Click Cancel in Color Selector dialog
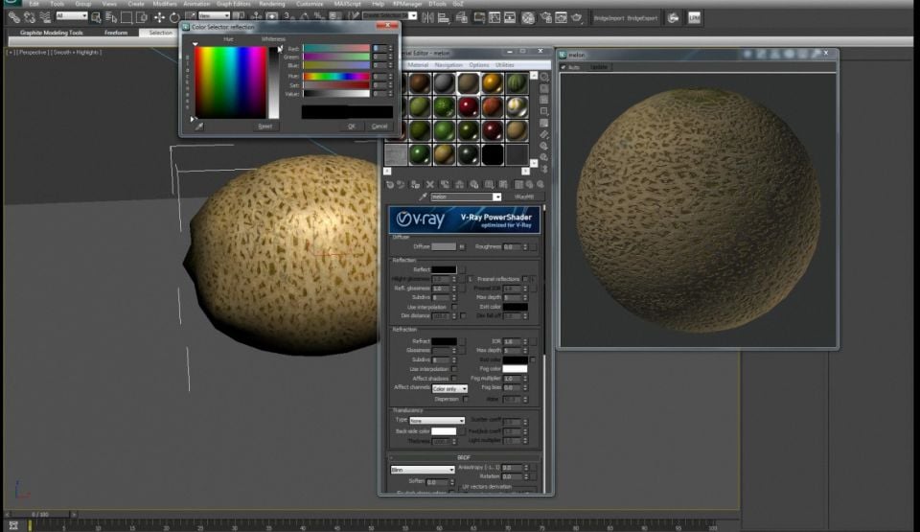The height and width of the screenshot is (532, 920). 379,127
